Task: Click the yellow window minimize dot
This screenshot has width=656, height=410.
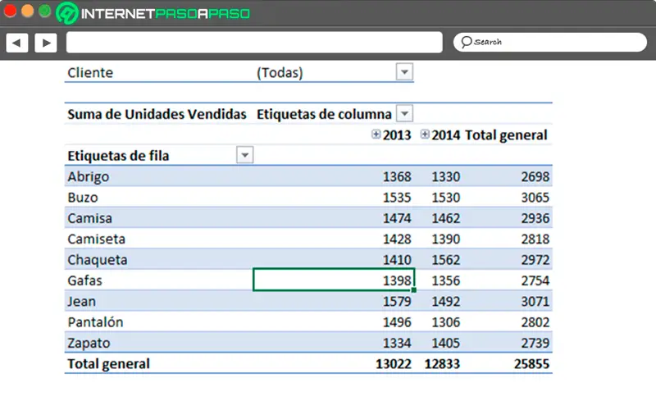Action: (27, 11)
